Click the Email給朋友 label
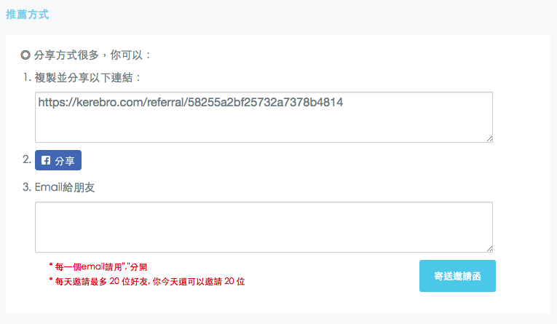The height and width of the screenshot is (324, 557). [x=65, y=187]
